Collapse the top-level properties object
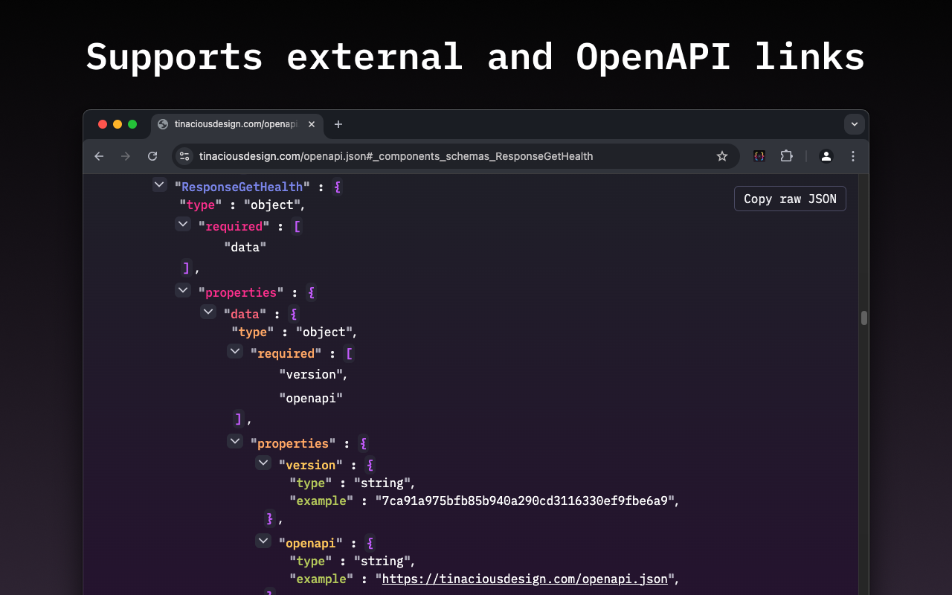This screenshot has height=595, width=952. pyautogui.click(x=183, y=290)
